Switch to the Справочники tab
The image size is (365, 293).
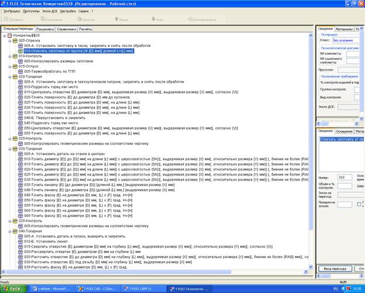click(67, 29)
